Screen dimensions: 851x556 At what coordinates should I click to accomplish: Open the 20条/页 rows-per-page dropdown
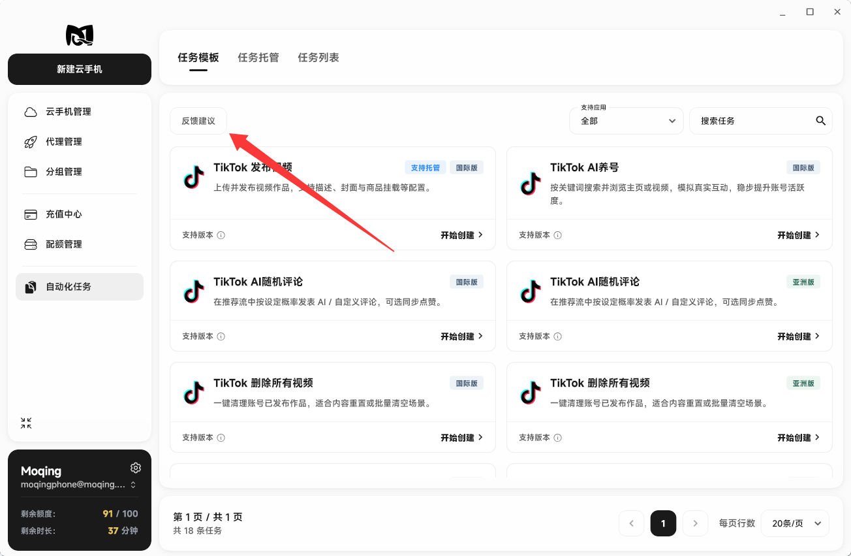795,523
